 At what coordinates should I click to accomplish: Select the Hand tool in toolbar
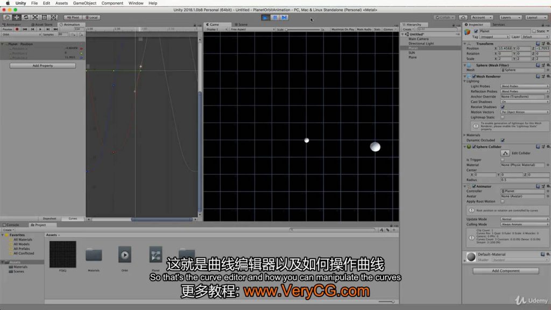[x=7, y=17]
